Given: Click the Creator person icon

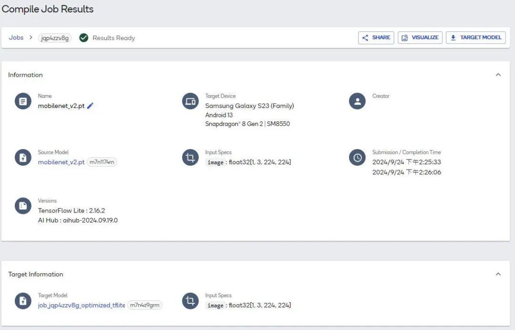Looking at the screenshot, I should click(x=357, y=101).
